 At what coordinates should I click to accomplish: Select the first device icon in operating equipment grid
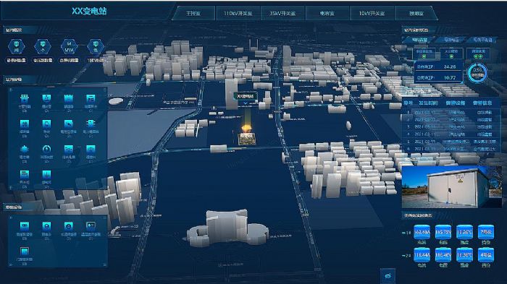(x=25, y=98)
